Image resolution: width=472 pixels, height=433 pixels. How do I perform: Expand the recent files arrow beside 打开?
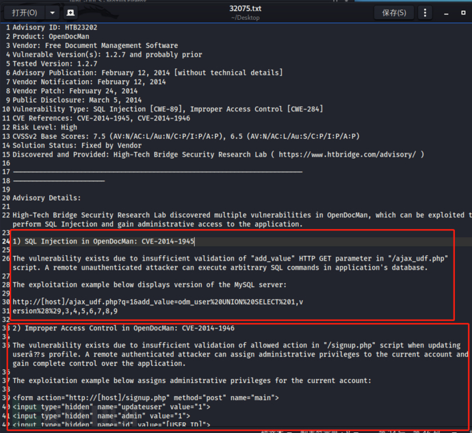53,12
